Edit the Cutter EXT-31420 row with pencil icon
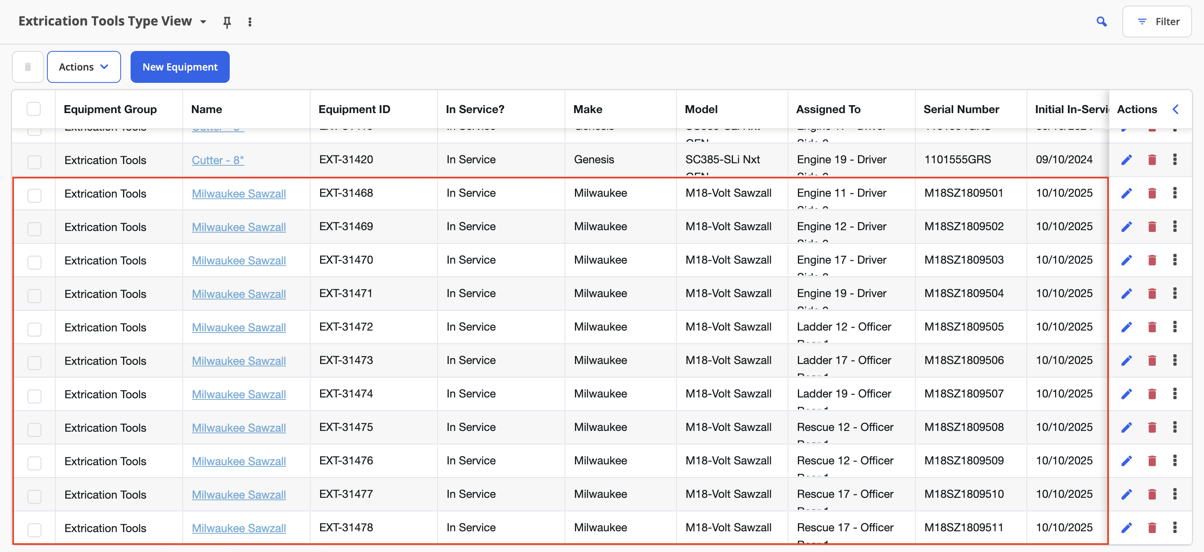The width and height of the screenshot is (1204, 552). (1126, 160)
